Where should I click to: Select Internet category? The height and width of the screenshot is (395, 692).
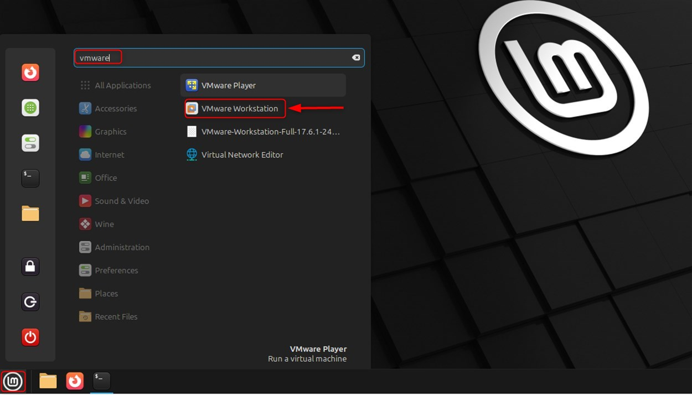102,155
